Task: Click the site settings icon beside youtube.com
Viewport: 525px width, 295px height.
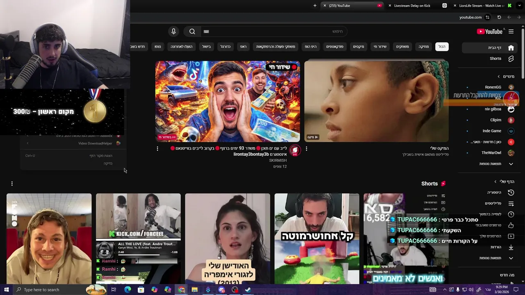Action: point(488,17)
